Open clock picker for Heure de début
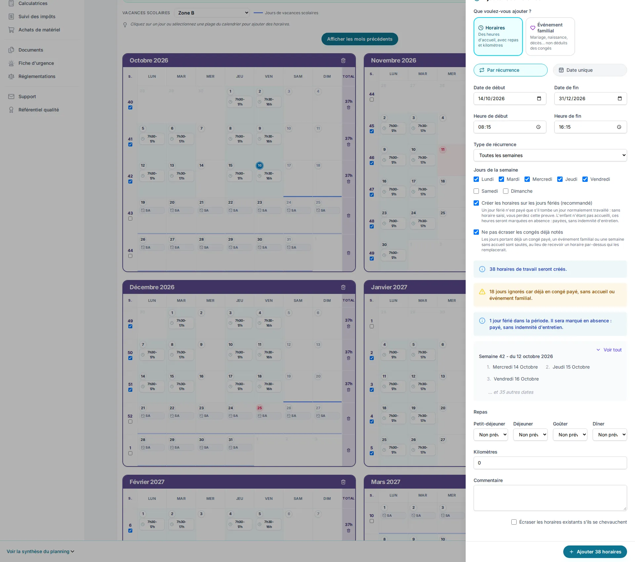Image resolution: width=635 pixels, height=562 pixels. pyautogui.click(x=538, y=127)
